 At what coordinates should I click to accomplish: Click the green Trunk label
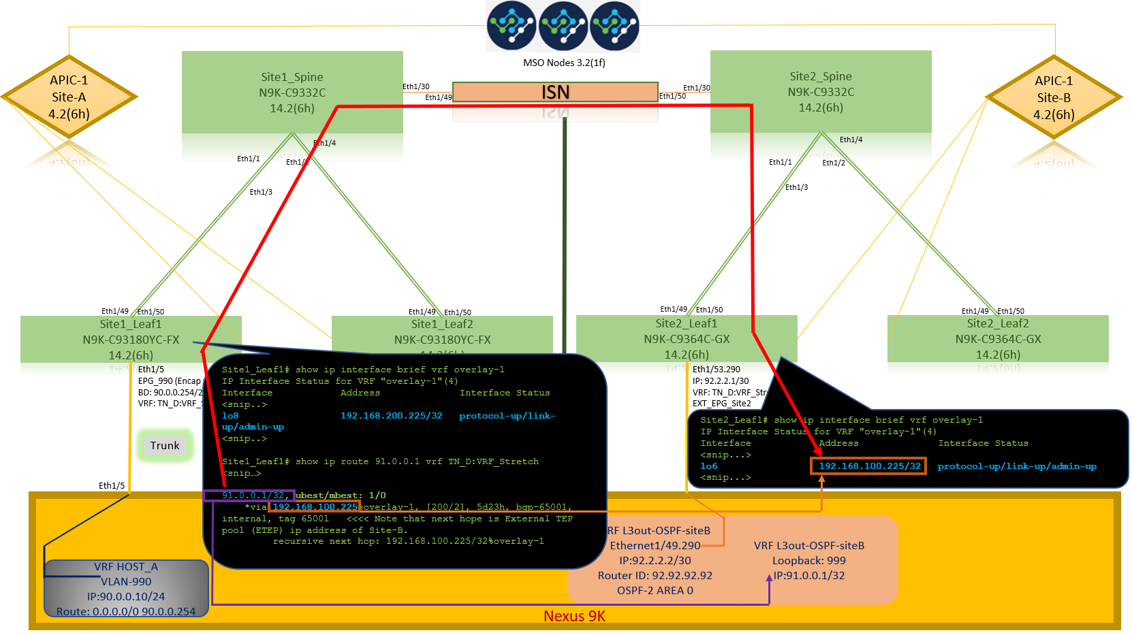pyautogui.click(x=165, y=446)
